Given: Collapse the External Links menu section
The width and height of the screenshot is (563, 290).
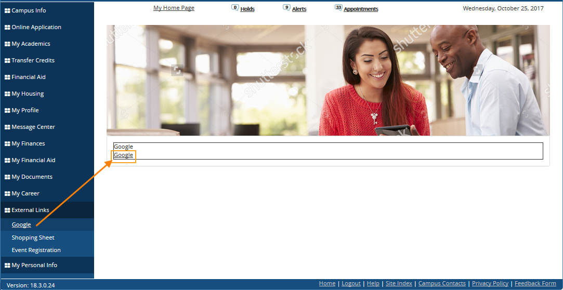Looking at the screenshot, I should point(30,210).
